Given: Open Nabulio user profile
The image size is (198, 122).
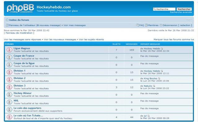Looking at the screenshot, I should 148,86.
